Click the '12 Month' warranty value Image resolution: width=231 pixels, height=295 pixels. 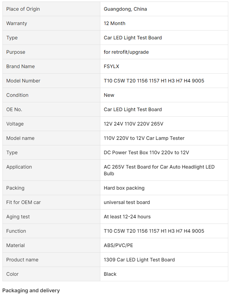(x=115, y=24)
